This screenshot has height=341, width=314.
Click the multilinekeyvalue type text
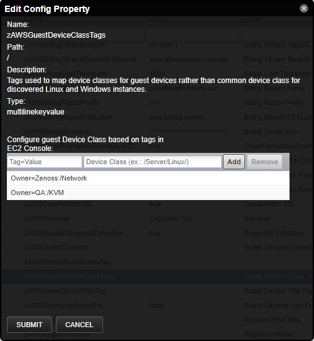point(36,112)
